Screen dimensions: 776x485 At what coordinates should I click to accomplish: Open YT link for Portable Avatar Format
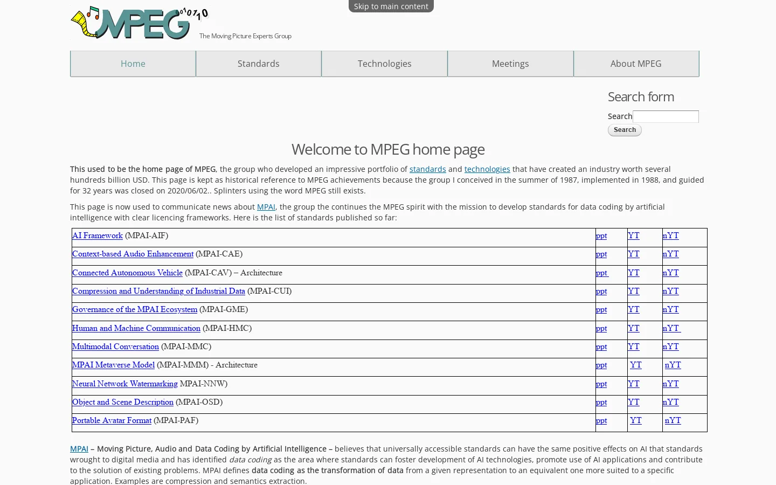(636, 420)
